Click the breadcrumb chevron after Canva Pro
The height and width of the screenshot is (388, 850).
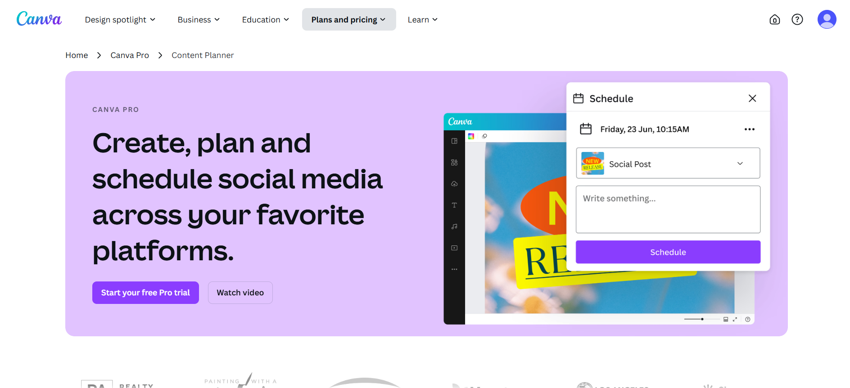[160, 55]
